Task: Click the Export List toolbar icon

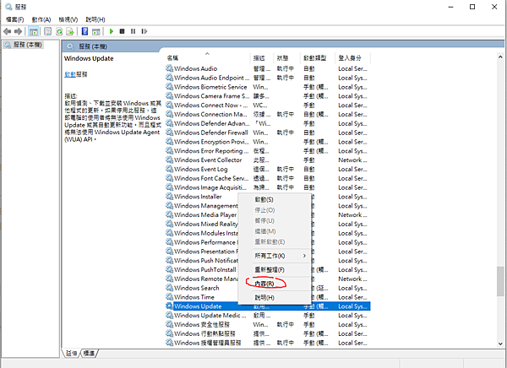Action: tap(70, 31)
